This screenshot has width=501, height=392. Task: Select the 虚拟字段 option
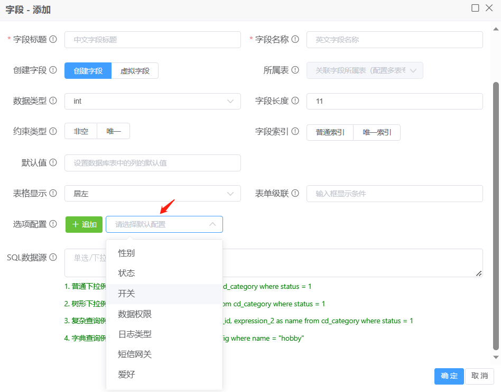(x=135, y=71)
